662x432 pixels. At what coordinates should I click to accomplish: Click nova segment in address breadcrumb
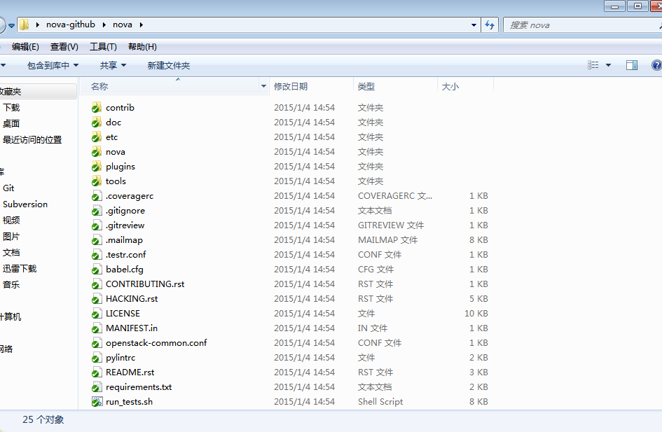tap(123, 25)
